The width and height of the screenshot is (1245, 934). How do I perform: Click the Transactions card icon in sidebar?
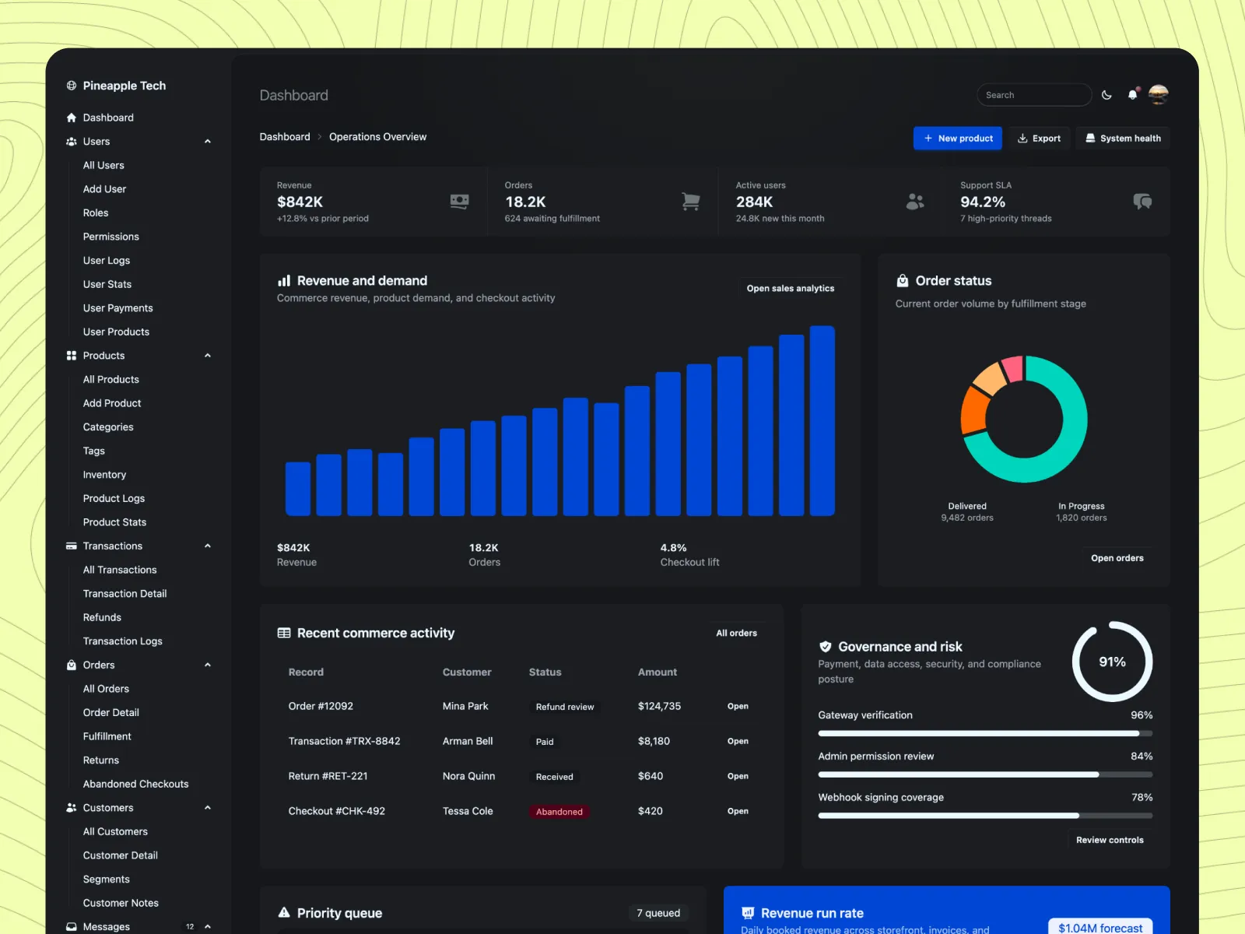[x=72, y=546]
